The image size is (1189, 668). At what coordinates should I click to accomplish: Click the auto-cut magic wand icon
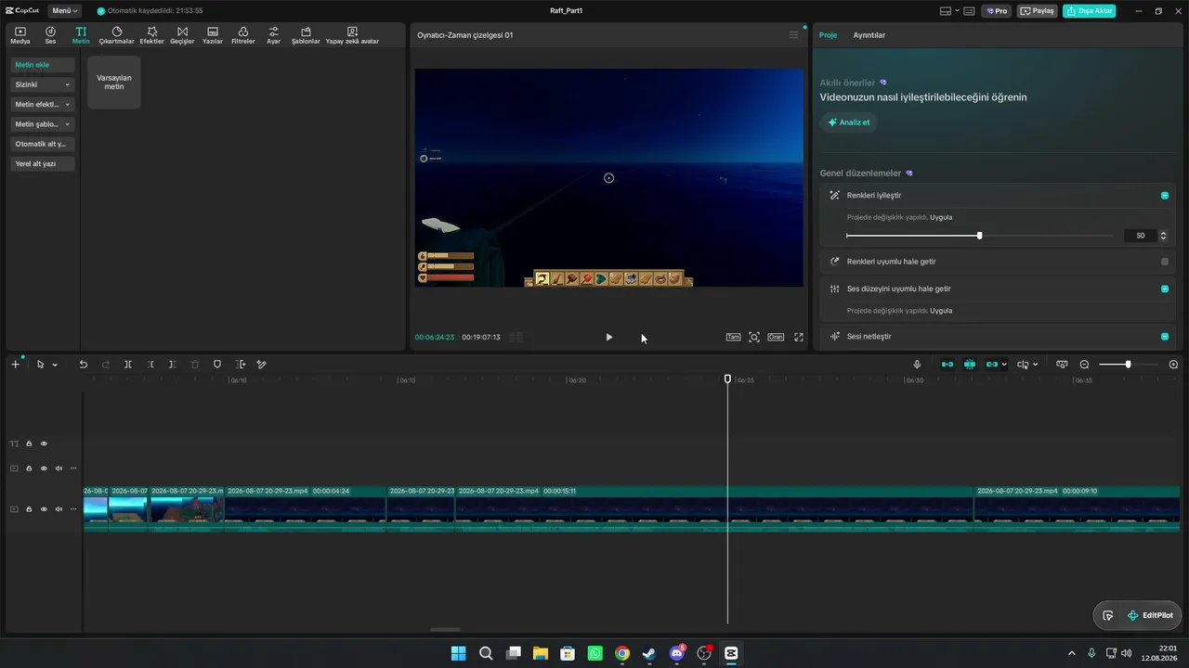pyautogui.click(x=262, y=365)
